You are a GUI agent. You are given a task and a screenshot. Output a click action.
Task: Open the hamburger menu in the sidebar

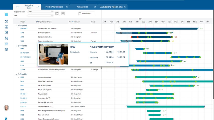click(x=6, y=15)
